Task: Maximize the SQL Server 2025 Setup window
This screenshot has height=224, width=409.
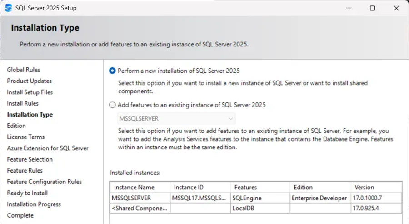Action: tap(373, 8)
